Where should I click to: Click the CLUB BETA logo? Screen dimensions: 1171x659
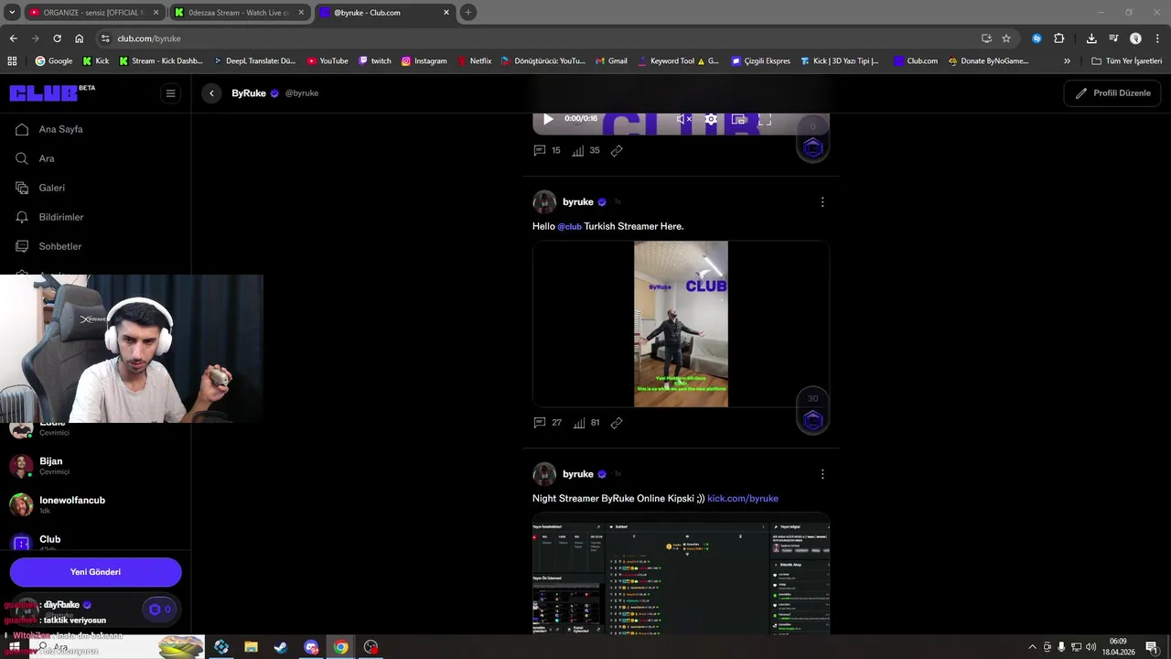click(52, 92)
